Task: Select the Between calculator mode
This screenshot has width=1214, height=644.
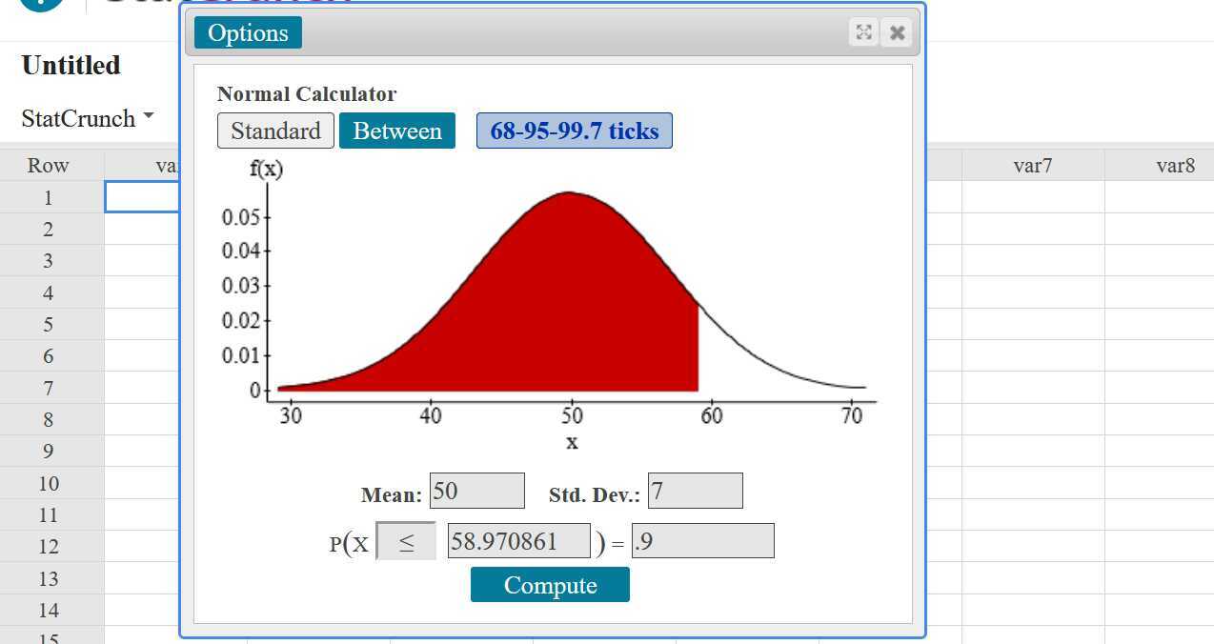Action: 397,131
